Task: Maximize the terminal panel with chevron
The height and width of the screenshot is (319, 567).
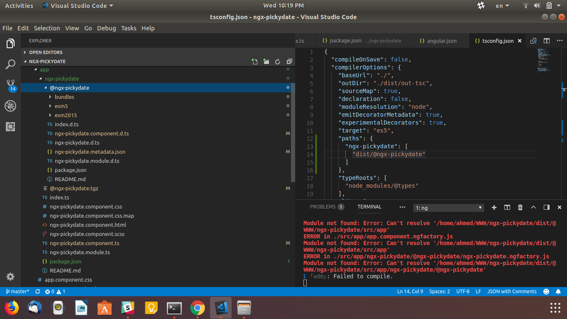Action: [533, 207]
